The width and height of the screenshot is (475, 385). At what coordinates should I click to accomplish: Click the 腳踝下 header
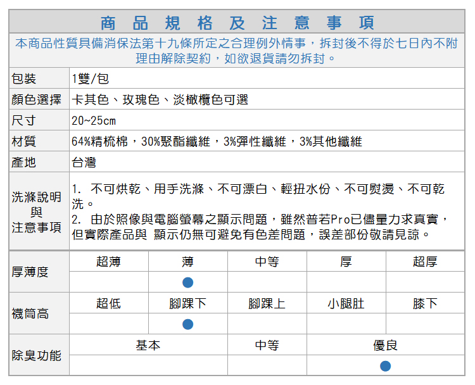pos(188,303)
